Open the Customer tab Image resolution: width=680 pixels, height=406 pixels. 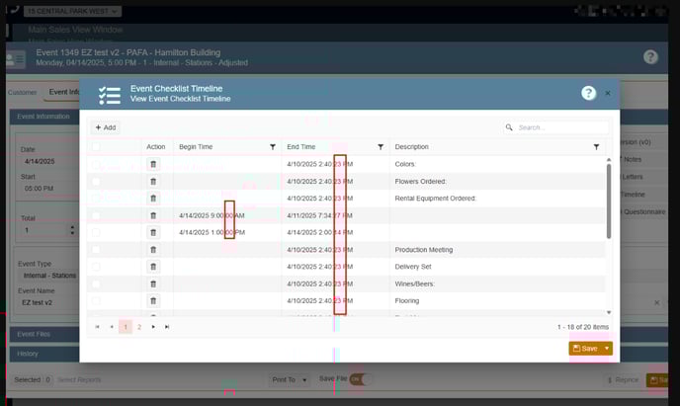22,93
